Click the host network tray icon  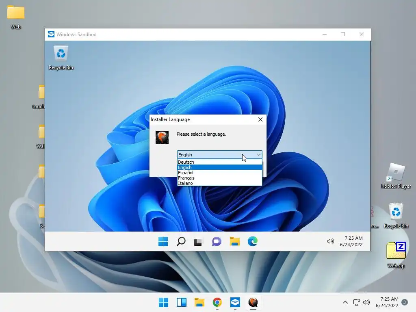pyautogui.click(x=357, y=302)
